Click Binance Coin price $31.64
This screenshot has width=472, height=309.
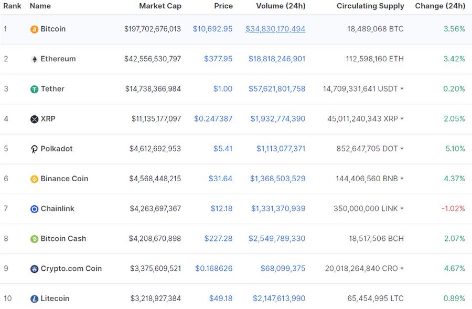(220, 179)
